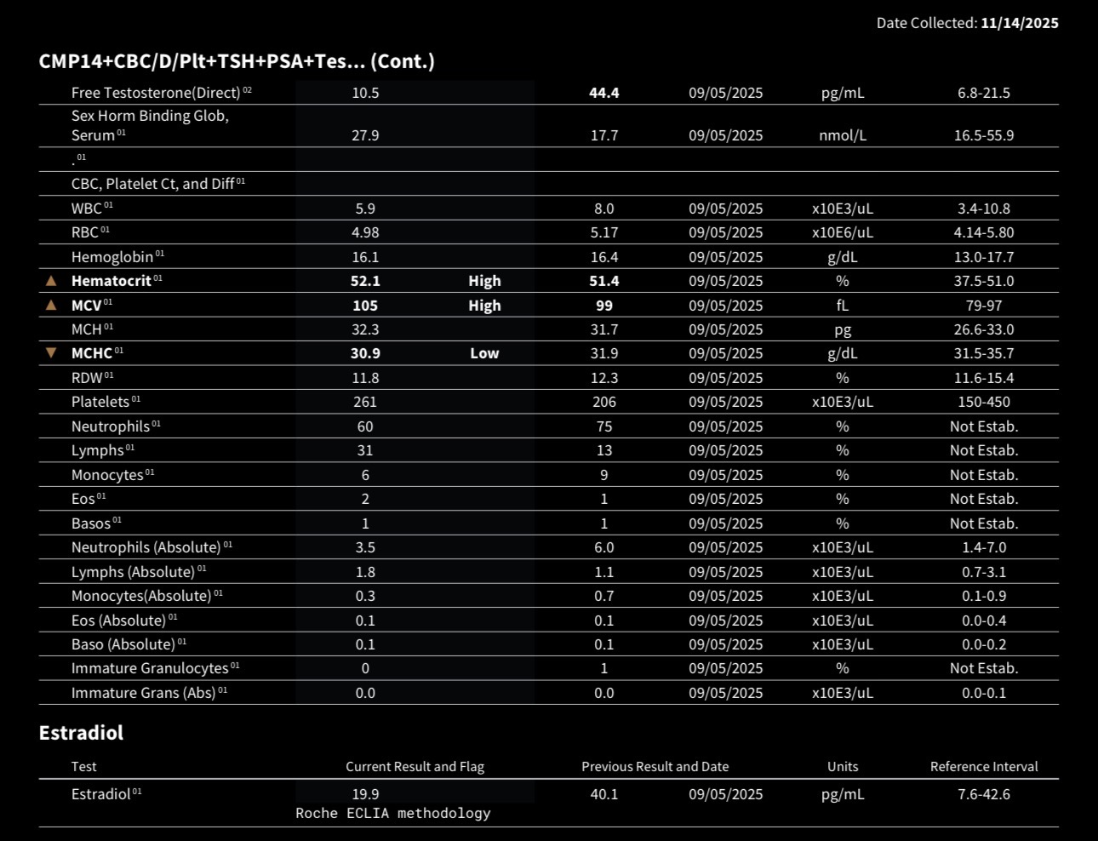This screenshot has height=841, width=1098.
Task: Click the Current Result and Flag column header
Action: click(x=415, y=767)
